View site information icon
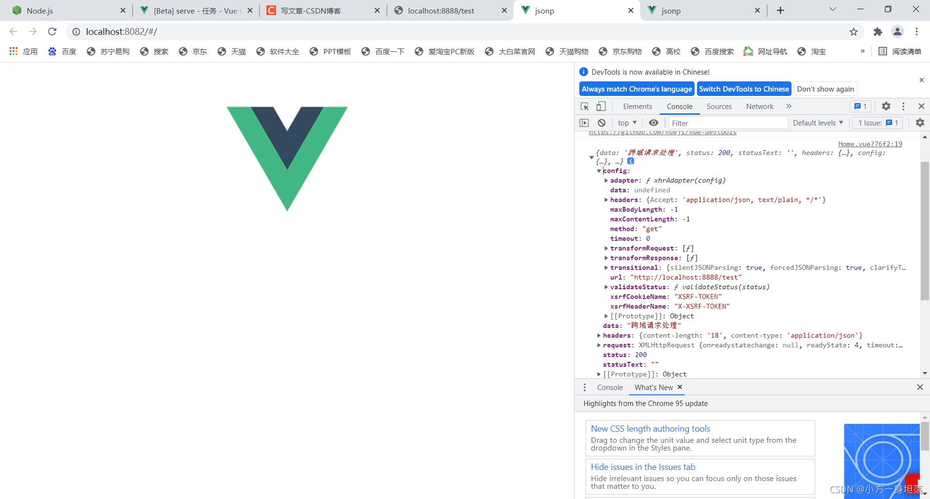930x499 pixels. (x=76, y=31)
